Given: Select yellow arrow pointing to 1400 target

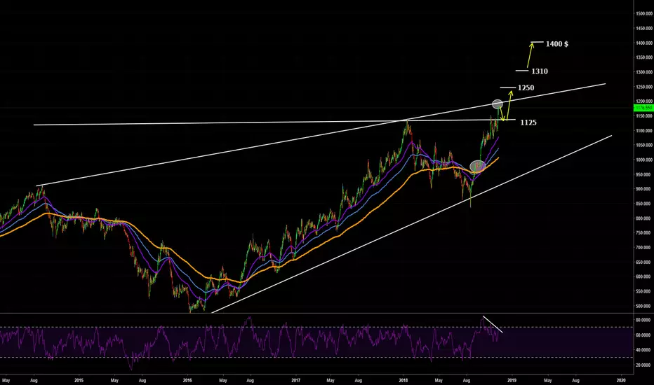Looking at the screenshot, I should (530, 55).
